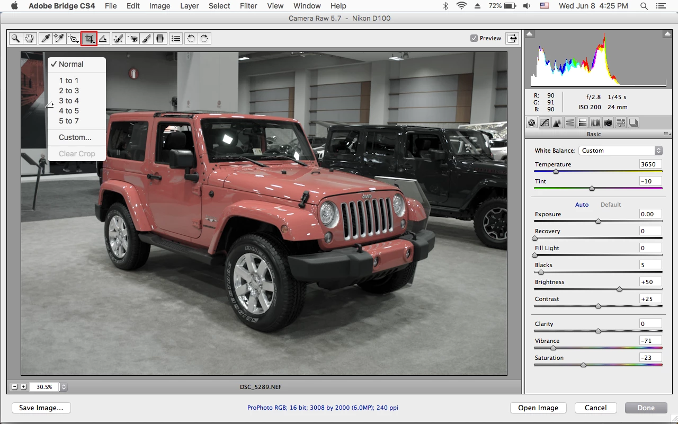Select the Hand tool
The height and width of the screenshot is (424, 678).
[29, 38]
